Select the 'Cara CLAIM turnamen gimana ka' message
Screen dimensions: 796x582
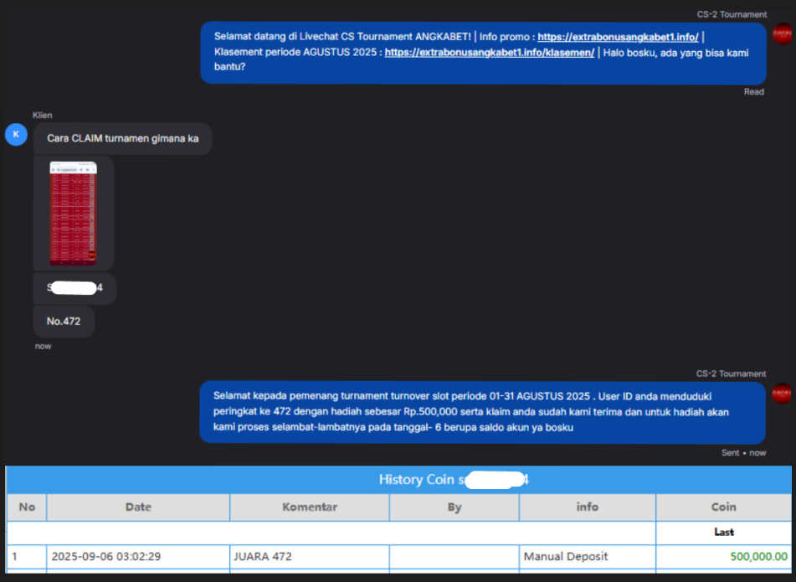click(x=123, y=139)
